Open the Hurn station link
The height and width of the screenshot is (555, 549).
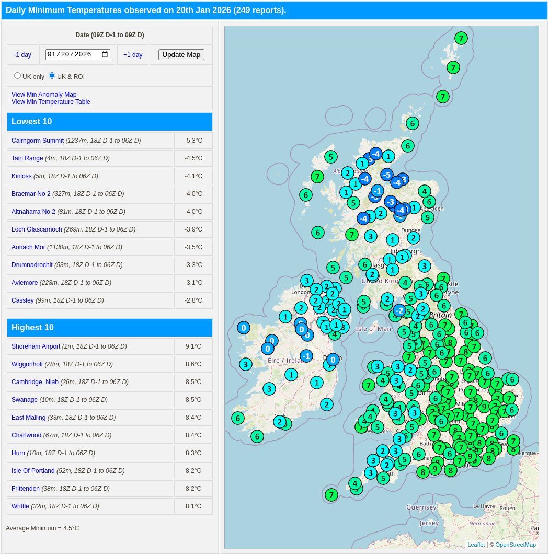coord(18,453)
